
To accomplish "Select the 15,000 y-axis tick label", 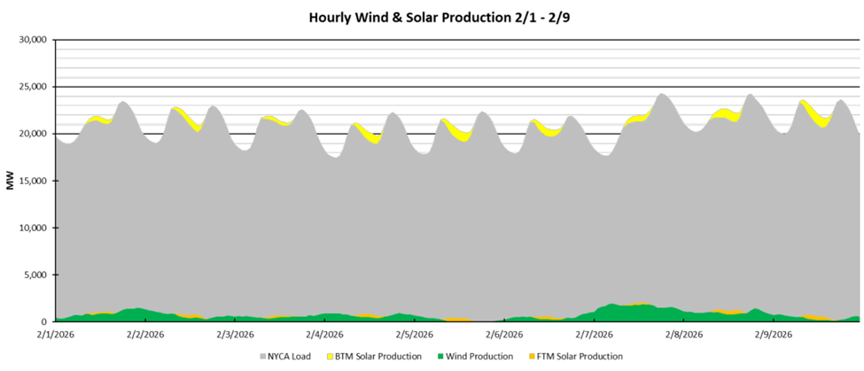I will coord(33,181).
